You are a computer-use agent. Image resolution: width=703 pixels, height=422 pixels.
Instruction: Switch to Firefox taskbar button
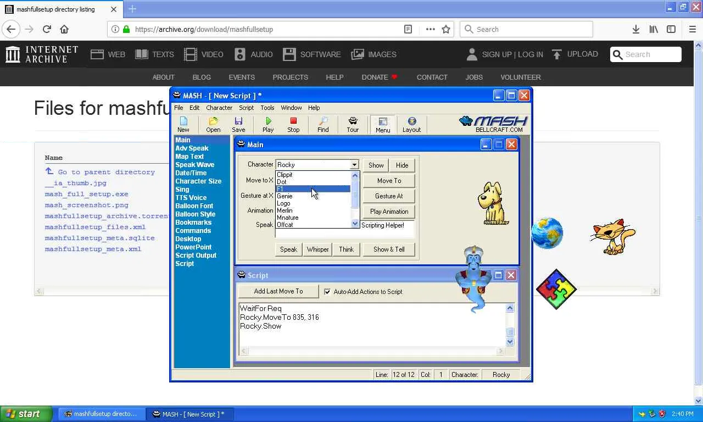[x=101, y=414]
